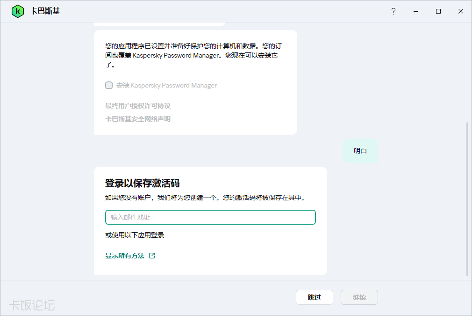
Task: Maximize the 卡巴斯基 window
Action: (438, 11)
